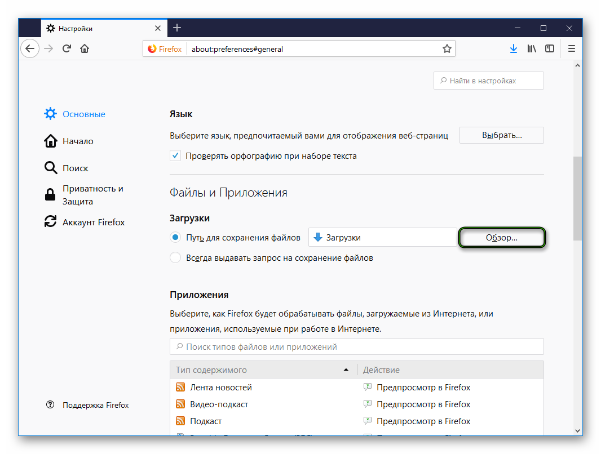
Task: Toggle Проверять орфографию при наборе текста checkbox
Action: 175,156
